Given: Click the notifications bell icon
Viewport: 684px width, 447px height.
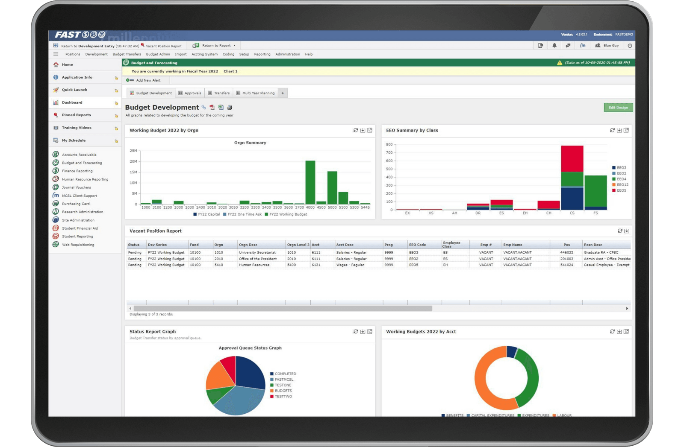Looking at the screenshot, I should pyautogui.click(x=554, y=45).
